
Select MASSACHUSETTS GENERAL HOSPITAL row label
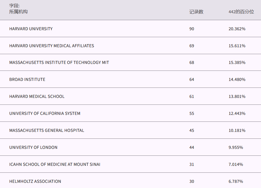click(x=47, y=130)
